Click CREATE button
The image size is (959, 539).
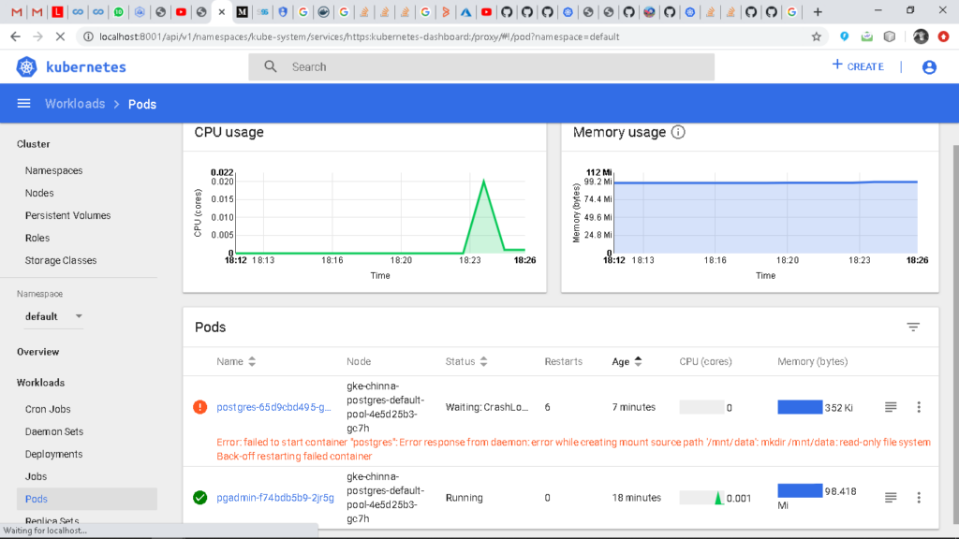pyautogui.click(x=858, y=66)
